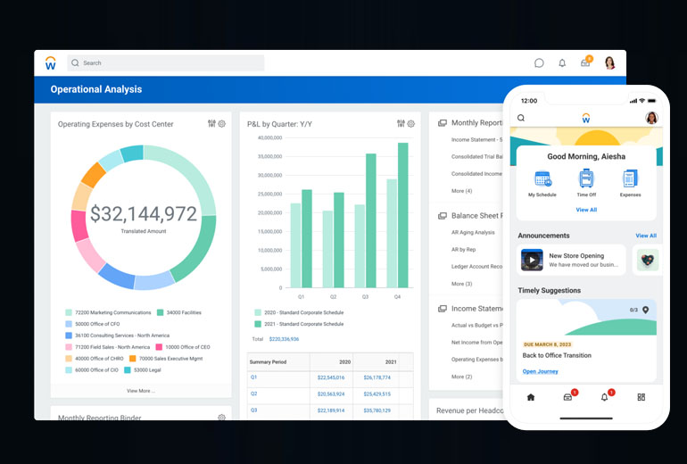687x464 pixels.
Task: Click the Balance Sheet section icon
Action: pos(443,216)
